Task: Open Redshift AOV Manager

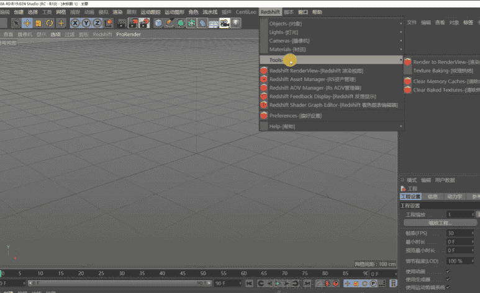Action: pos(331,88)
